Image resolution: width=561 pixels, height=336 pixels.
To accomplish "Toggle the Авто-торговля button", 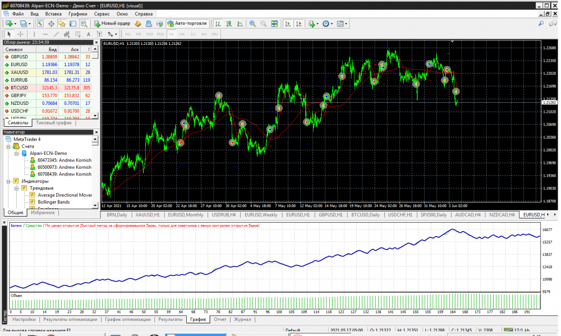I will coord(187,24).
